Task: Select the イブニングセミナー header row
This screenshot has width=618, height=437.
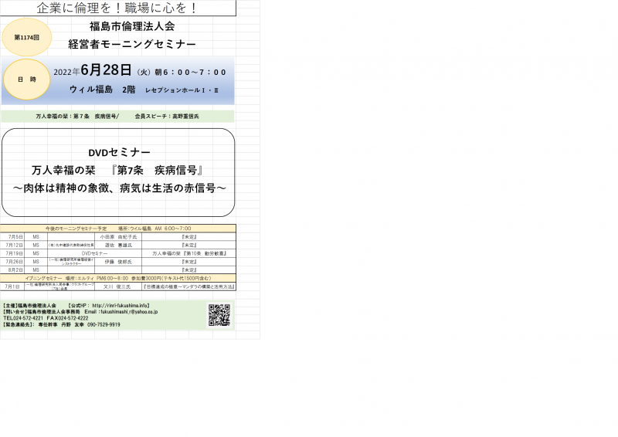Action: 119,277
